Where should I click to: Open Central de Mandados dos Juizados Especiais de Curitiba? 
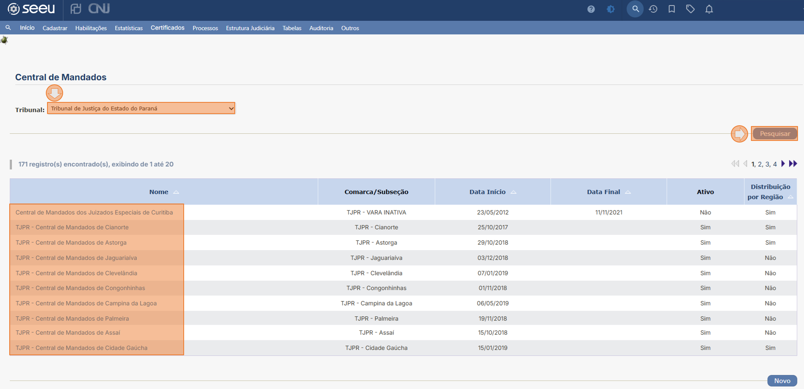pyautogui.click(x=94, y=212)
